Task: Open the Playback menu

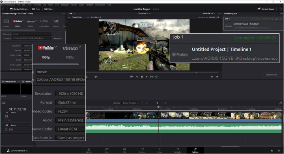Action: 65,5
